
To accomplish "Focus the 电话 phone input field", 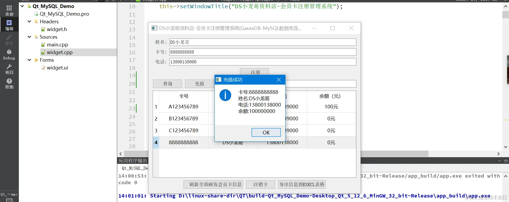I will pos(263,62).
